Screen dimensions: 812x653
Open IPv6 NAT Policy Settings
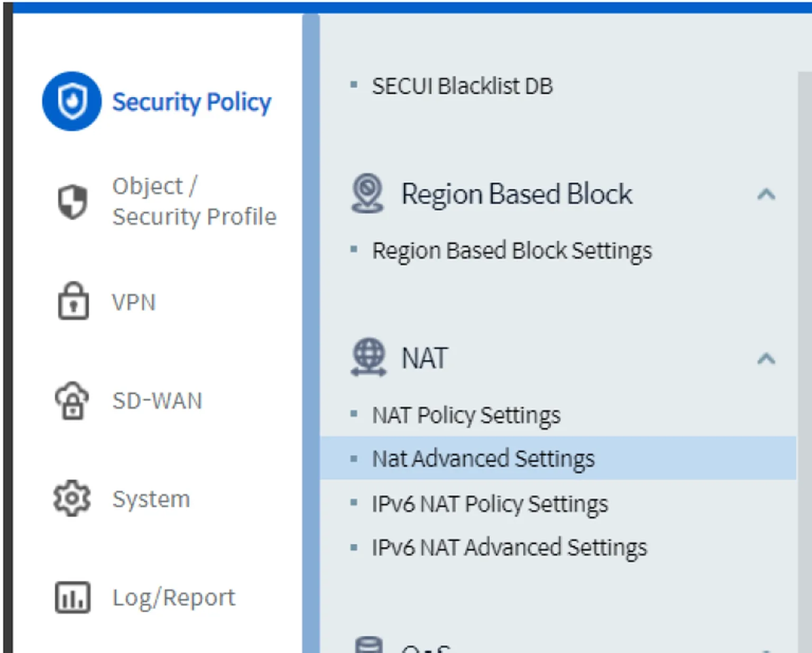pos(490,503)
